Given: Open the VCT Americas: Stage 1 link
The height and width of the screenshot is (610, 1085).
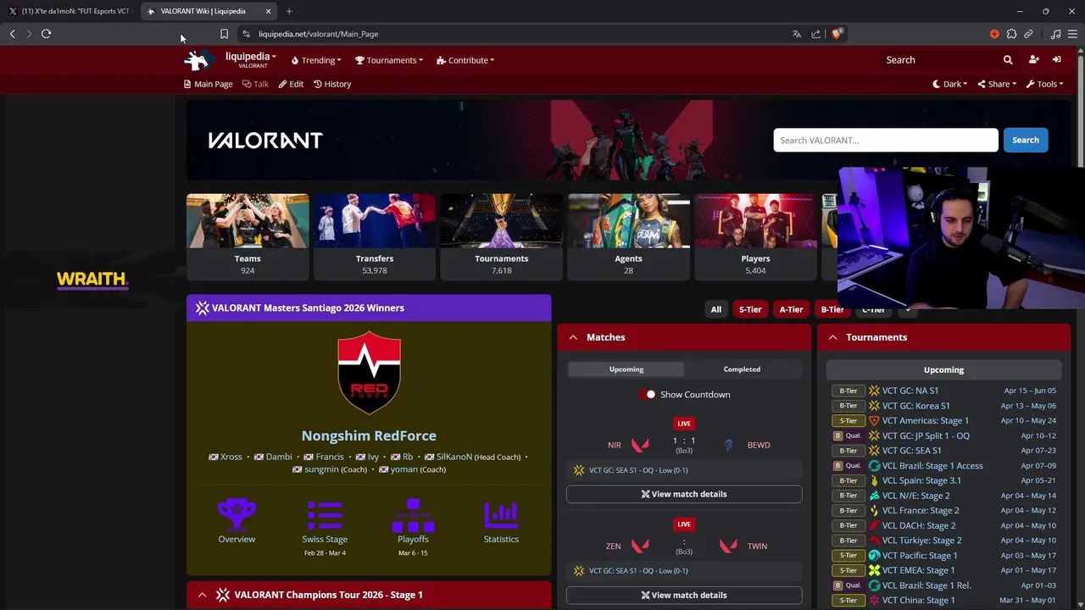Looking at the screenshot, I should click(925, 421).
